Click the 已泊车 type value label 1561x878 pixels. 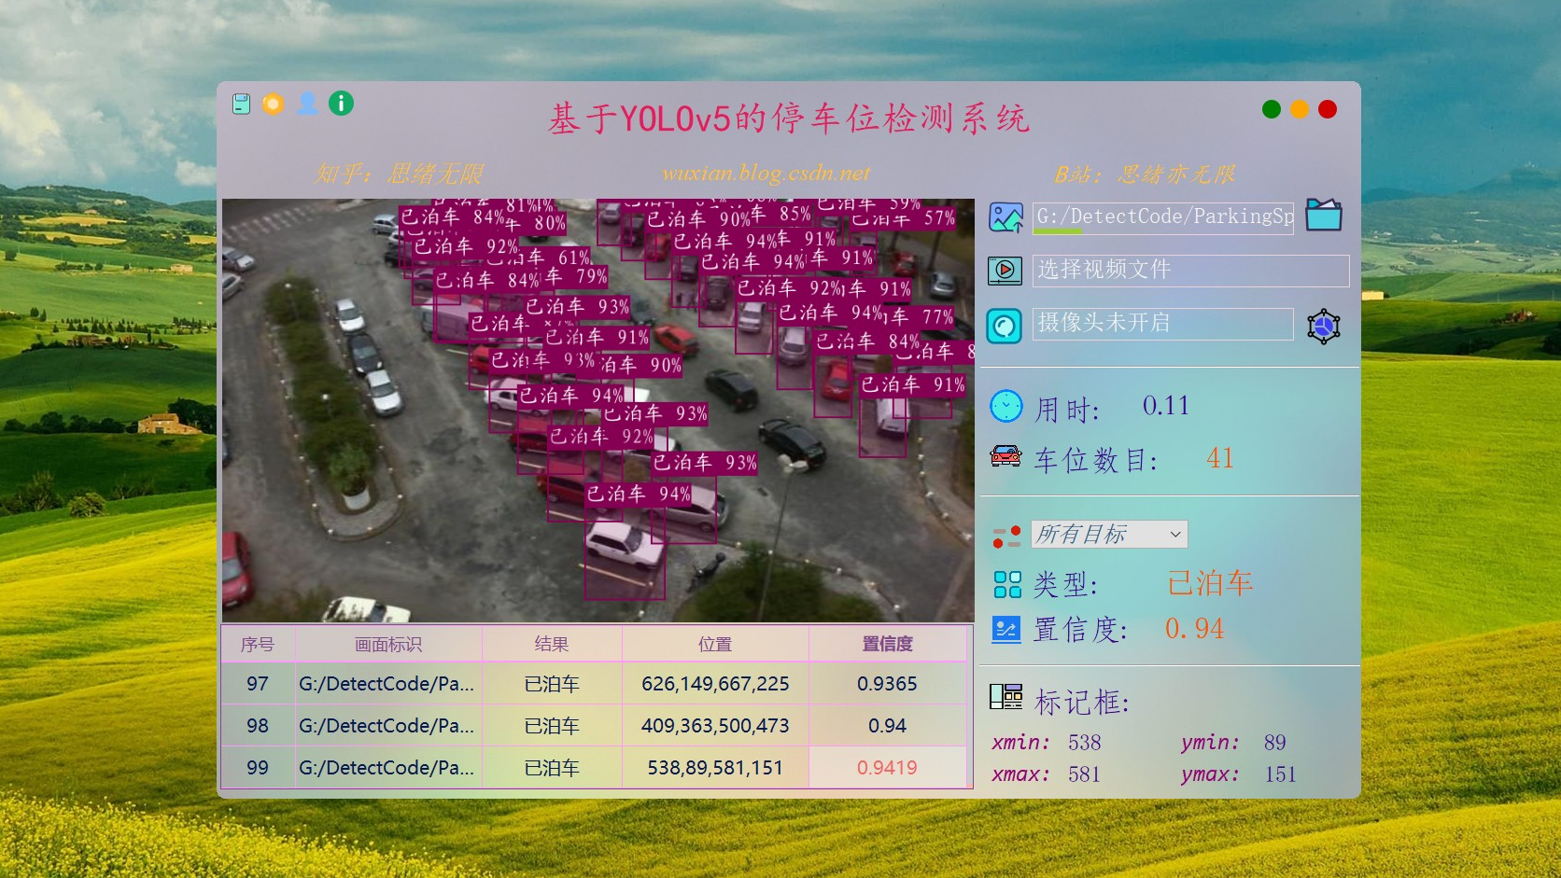[x=1210, y=583]
